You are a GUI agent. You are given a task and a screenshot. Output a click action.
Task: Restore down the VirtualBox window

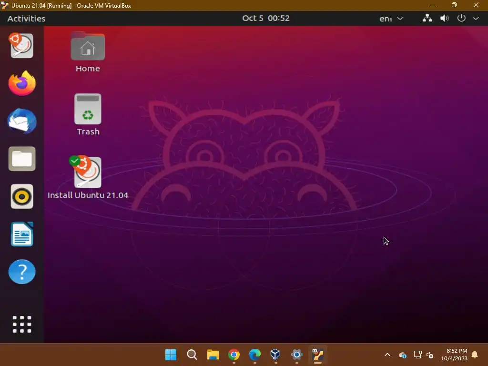pyautogui.click(x=454, y=5)
